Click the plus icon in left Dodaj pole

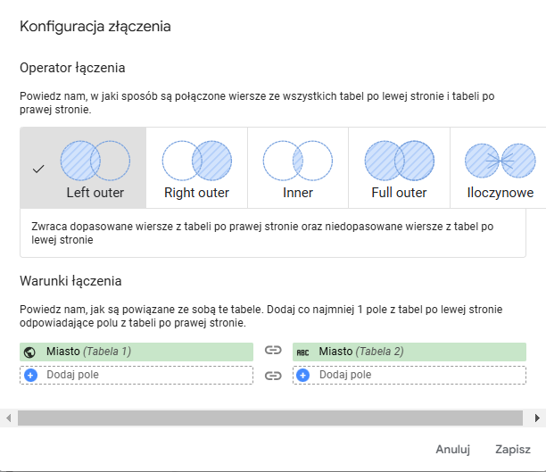(30, 375)
